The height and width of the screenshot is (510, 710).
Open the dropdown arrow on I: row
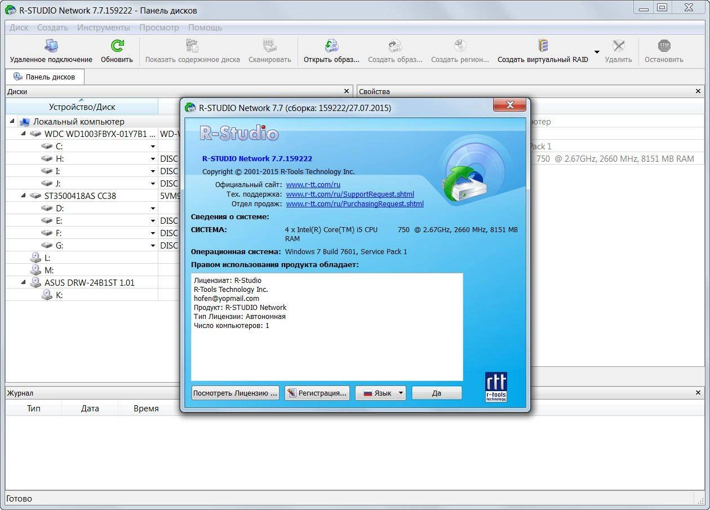153,171
